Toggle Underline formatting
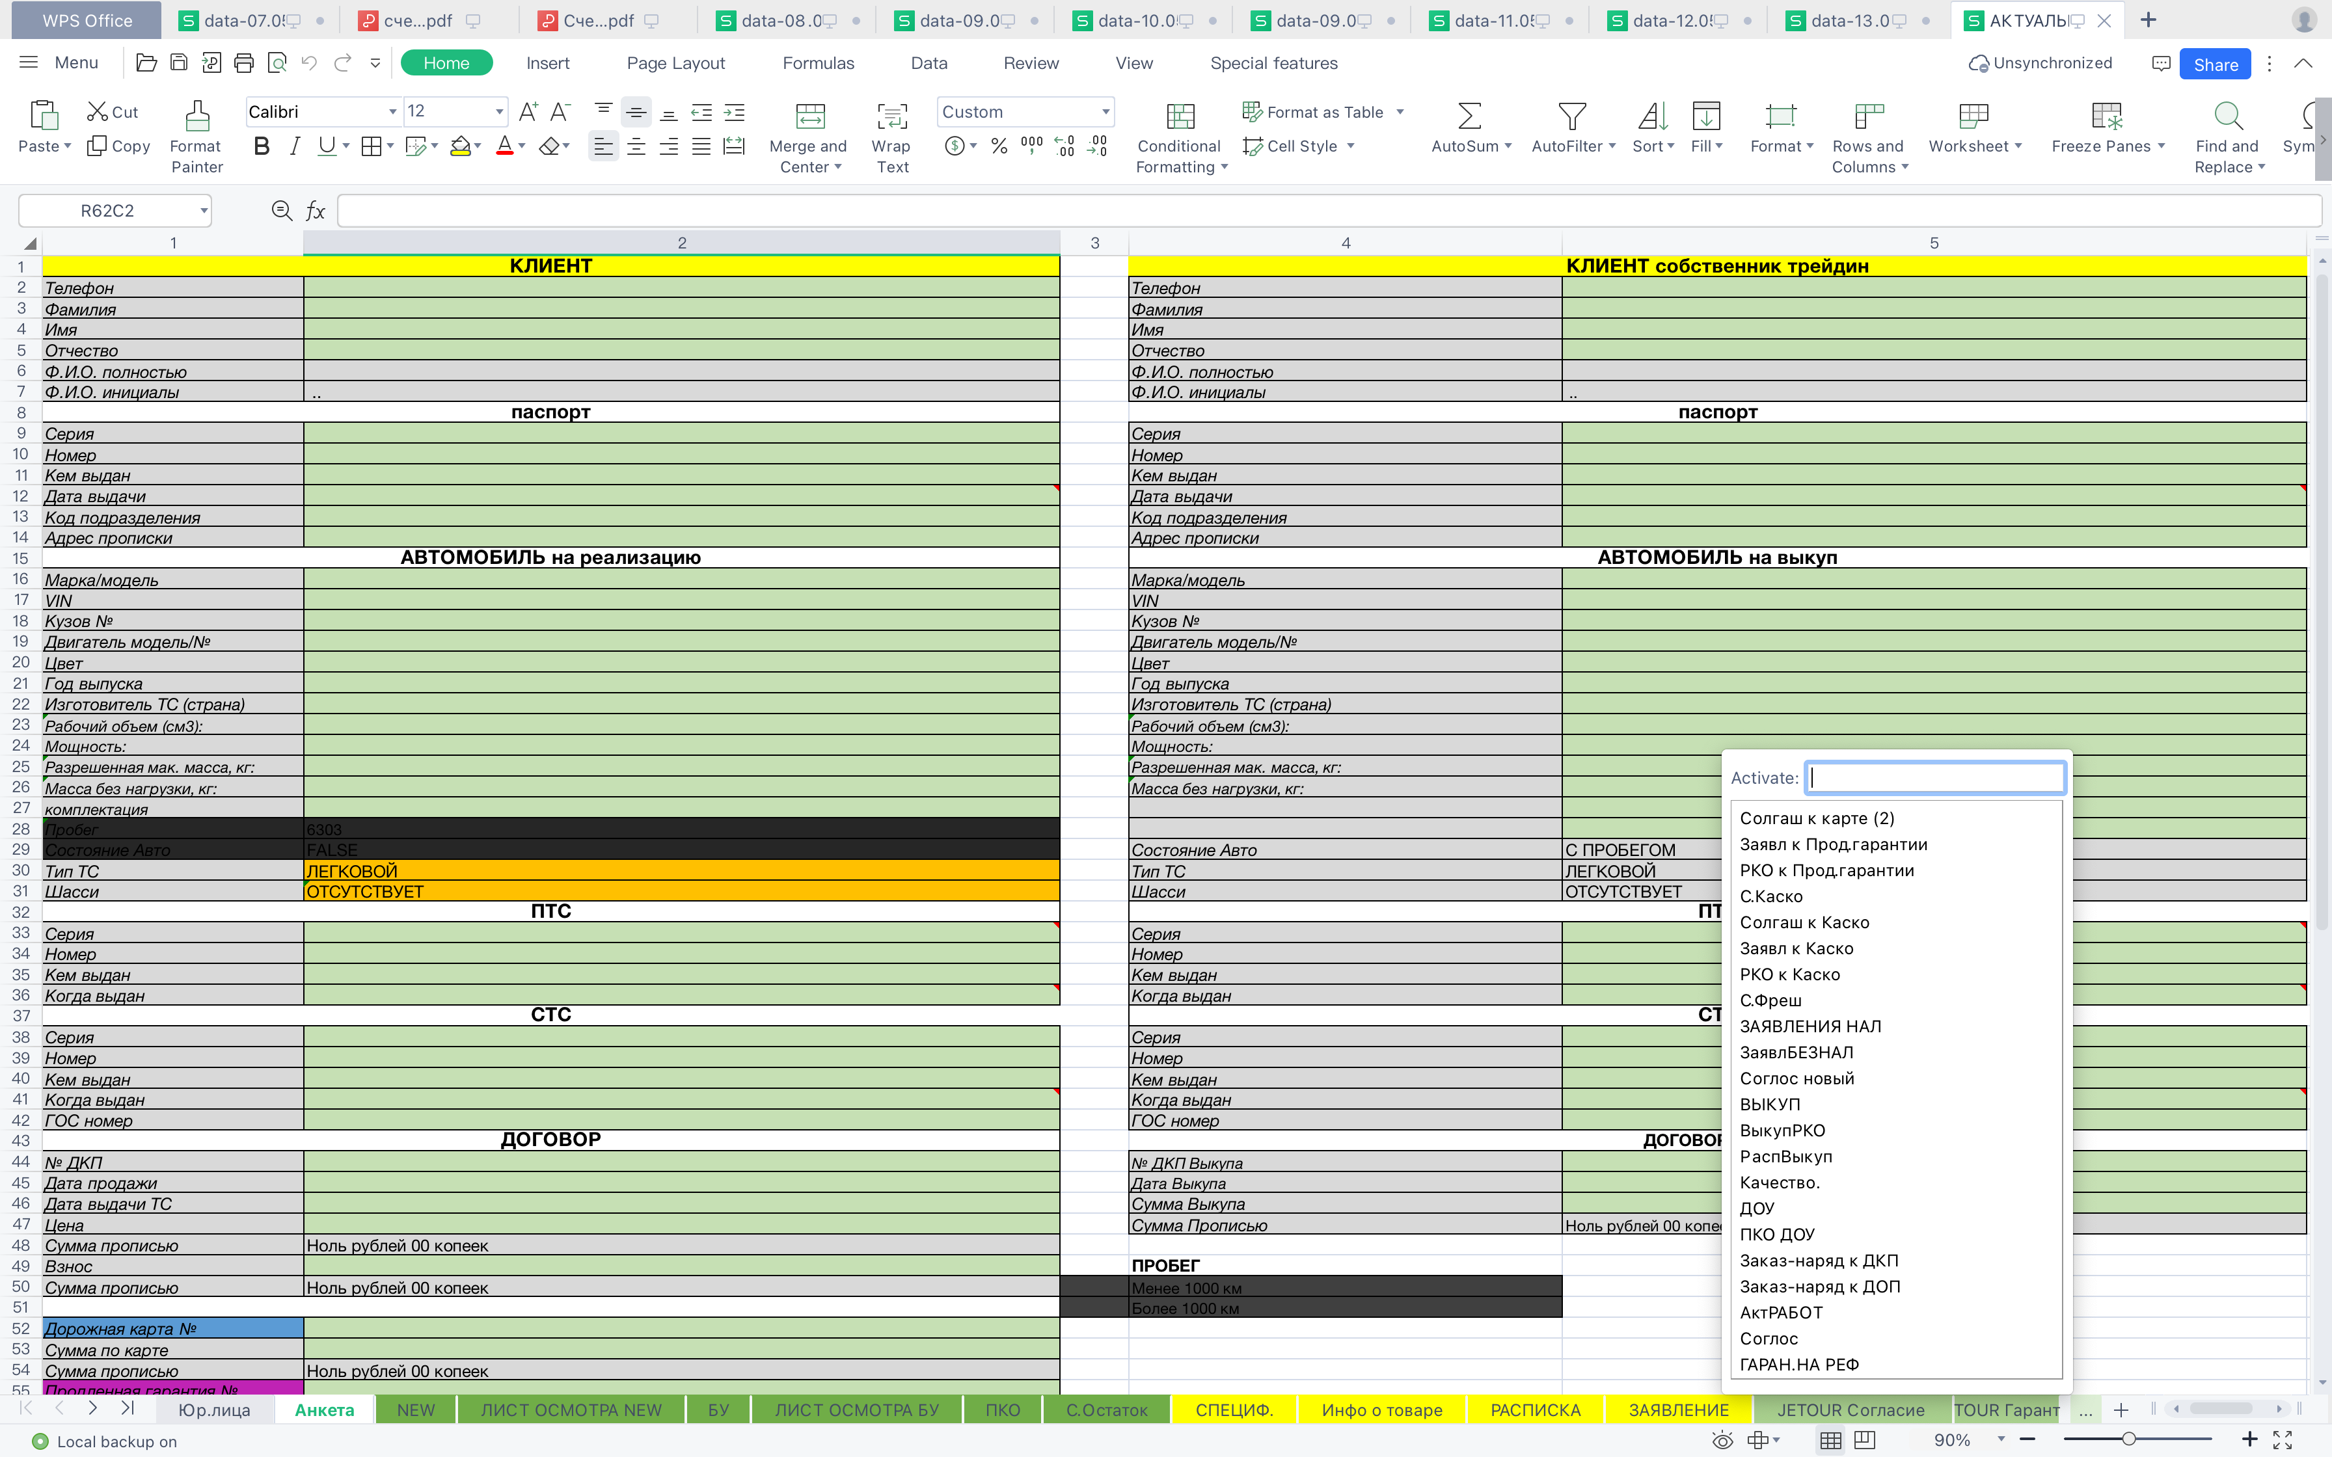 tap(327, 146)
